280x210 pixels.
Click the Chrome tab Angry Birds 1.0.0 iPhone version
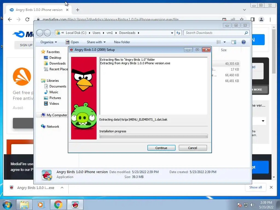click(39, 10)
